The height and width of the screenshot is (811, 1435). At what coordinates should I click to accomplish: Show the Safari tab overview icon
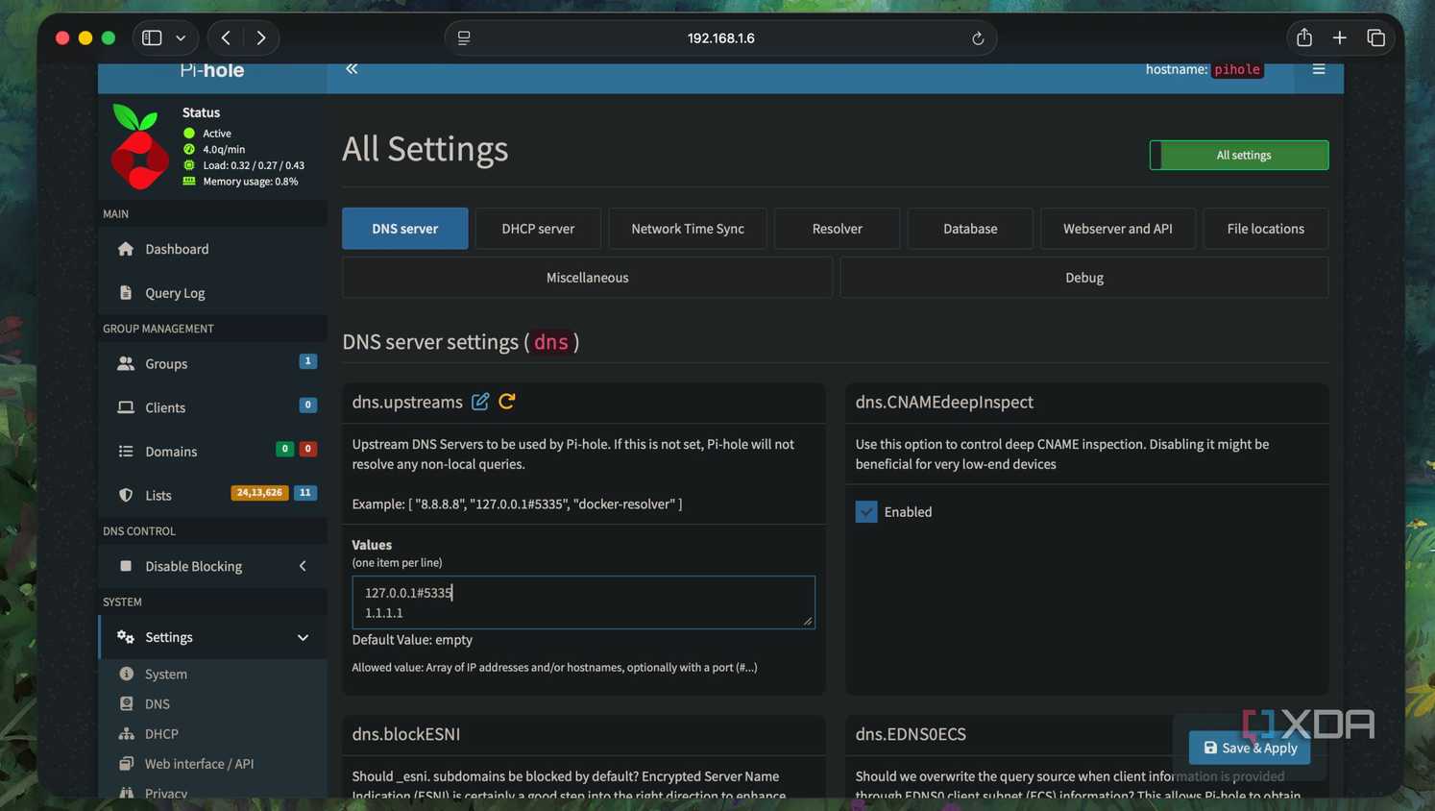1375,37
